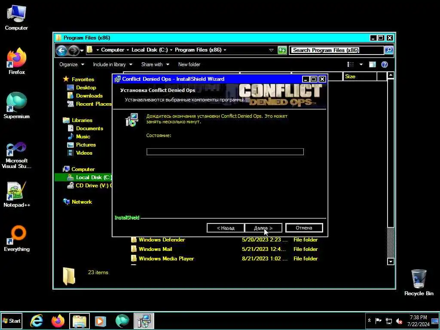Sort by Size column header
Screen dimensions: 440x330
(360, 76)
